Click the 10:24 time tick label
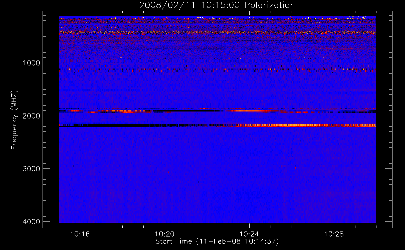 coord(249,234)
